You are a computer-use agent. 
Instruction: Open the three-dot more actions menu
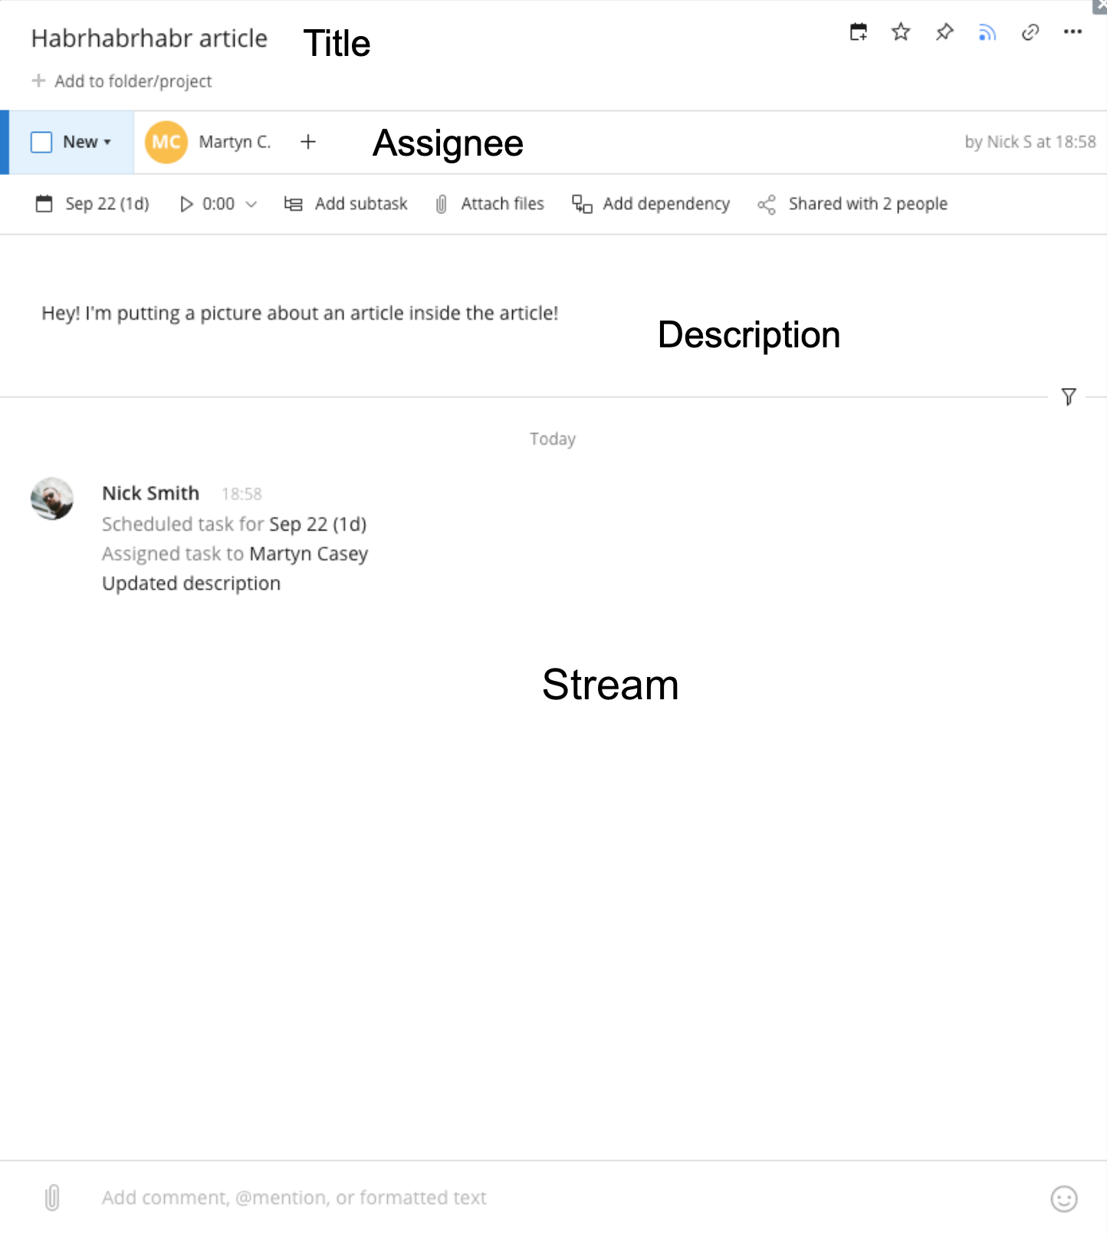pyautogui.click(x=1073, y=32)
